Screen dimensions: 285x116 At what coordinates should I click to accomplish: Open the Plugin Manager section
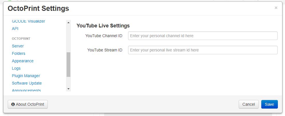pos(26,76)
